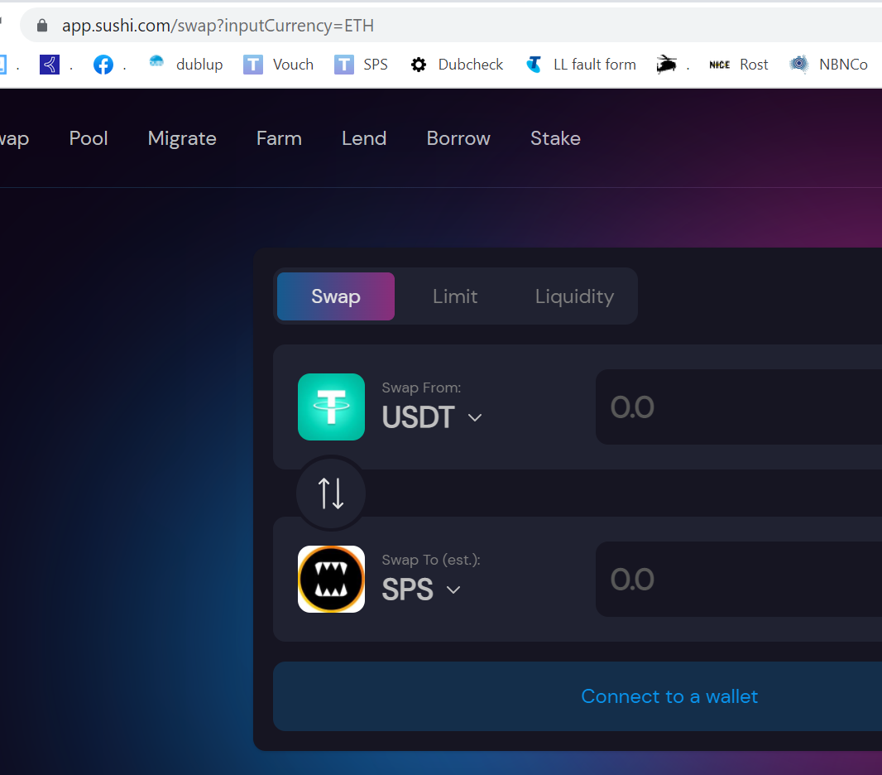Open the Pool navigation item
This screenshot has height=775, width=882.
pos(89,138)
